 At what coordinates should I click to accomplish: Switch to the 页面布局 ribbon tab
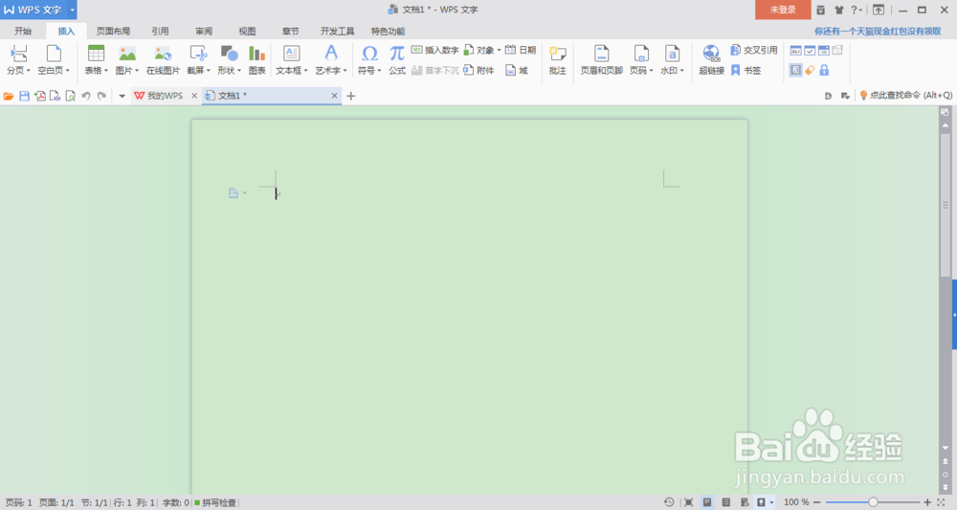coord(113,32)
